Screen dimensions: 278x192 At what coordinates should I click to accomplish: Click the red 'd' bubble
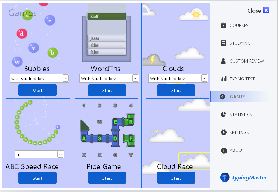[x=22, y=34]
